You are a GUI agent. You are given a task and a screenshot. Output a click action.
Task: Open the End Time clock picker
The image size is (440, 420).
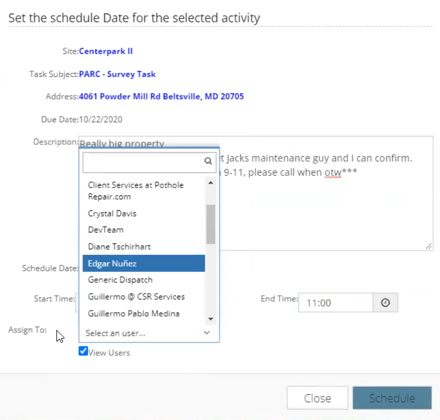pos(385,303)
